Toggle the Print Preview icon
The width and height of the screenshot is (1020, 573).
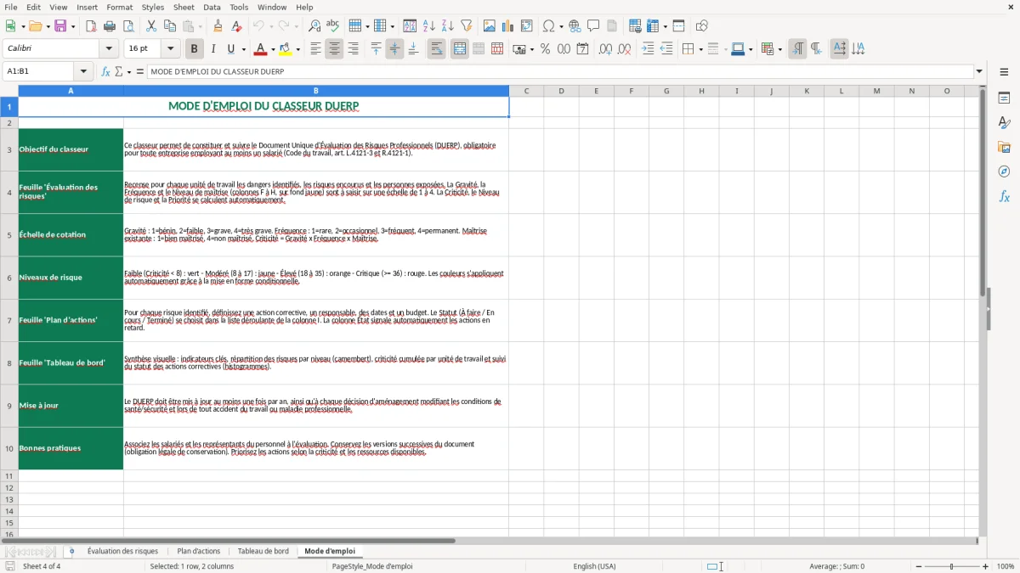[127, 26]
